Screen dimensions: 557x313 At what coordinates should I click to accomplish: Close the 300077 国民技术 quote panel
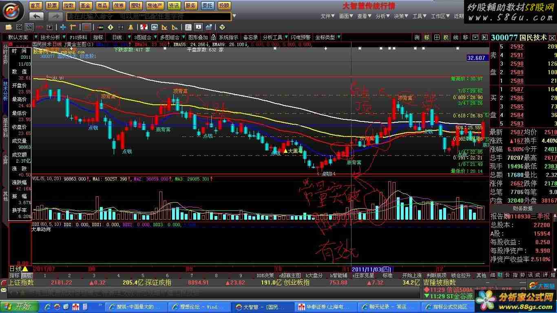click(552, 37)
